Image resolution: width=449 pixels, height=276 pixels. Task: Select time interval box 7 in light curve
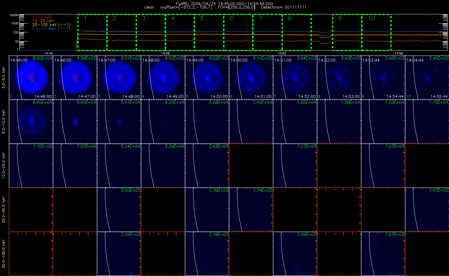coord(267,32)
